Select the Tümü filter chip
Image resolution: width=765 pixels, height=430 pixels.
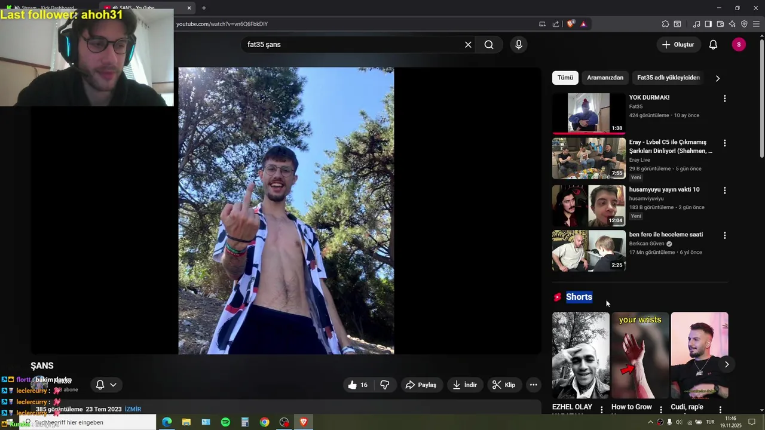click(x=565, y=78)
